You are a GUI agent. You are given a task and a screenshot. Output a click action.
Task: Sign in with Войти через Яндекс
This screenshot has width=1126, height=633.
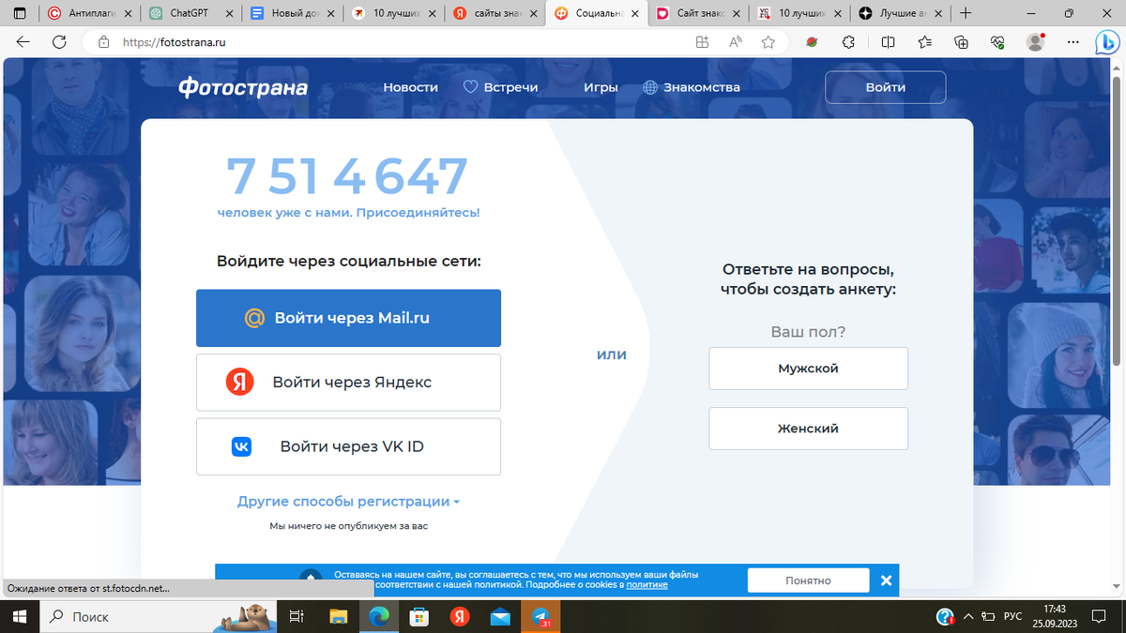point(348,382)
